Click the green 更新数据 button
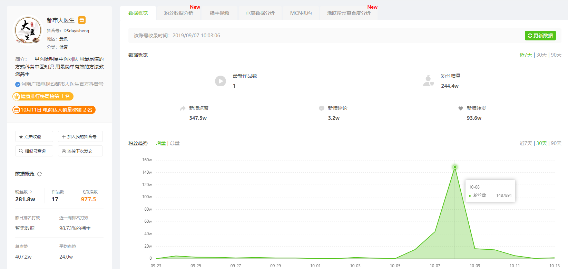The width and height of the screenshot is (568, 269). coord(540,36)
